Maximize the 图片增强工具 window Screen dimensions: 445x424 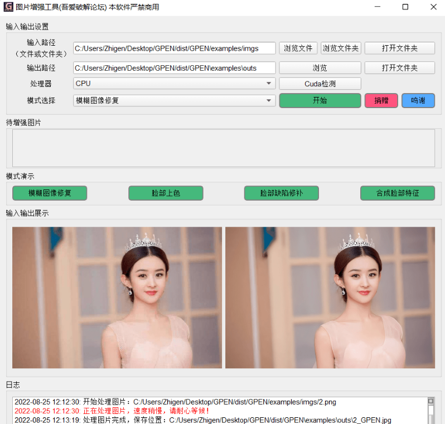(405, 7)
